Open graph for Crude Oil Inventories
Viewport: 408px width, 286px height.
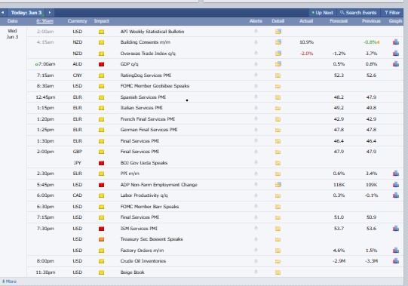pos(396,261)
